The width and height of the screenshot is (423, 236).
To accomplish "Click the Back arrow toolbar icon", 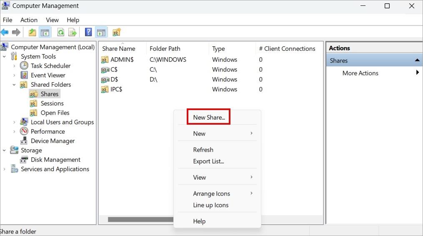I will point(5,33).
